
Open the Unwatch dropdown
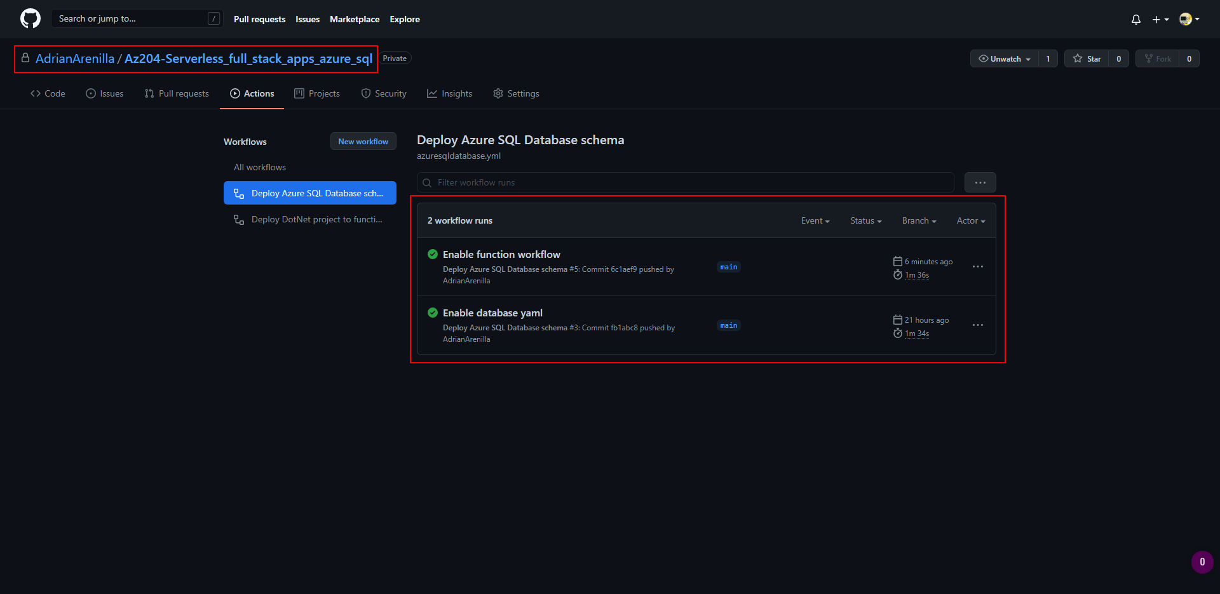(x=1005, y=58)
